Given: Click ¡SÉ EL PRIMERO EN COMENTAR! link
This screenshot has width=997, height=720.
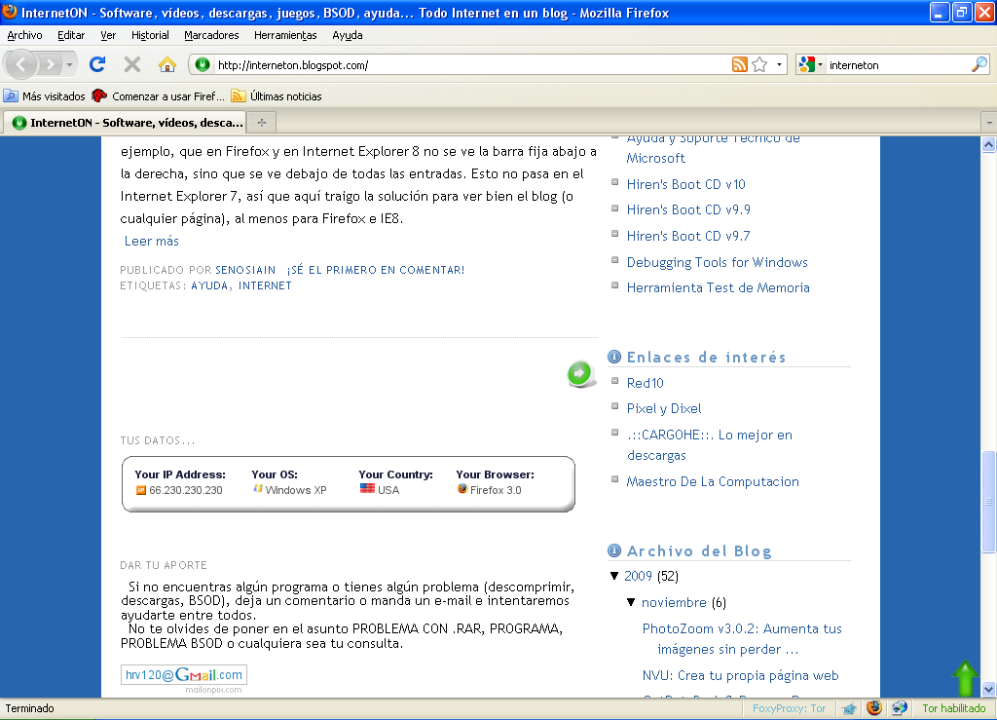Looking at the screenshot, I should click(375, 270).
